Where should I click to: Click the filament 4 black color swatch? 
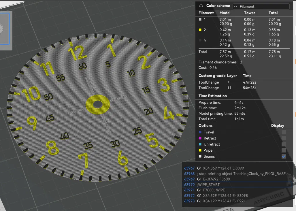(200, 40)
